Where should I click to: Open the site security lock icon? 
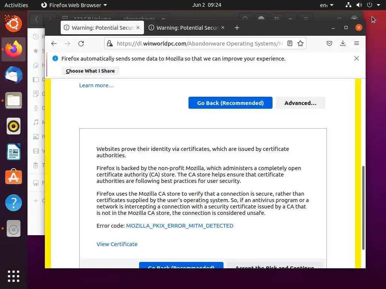pyautogui.click(x=110, y=44)
